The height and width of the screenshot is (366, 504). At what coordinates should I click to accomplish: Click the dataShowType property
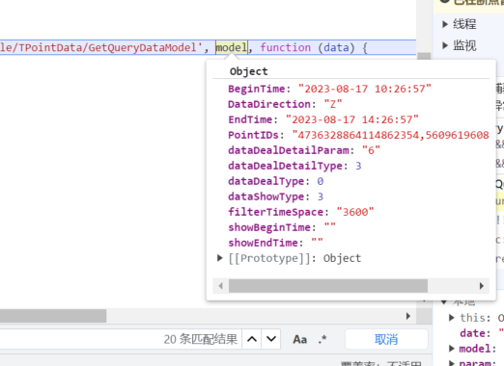tap(266, 196)
